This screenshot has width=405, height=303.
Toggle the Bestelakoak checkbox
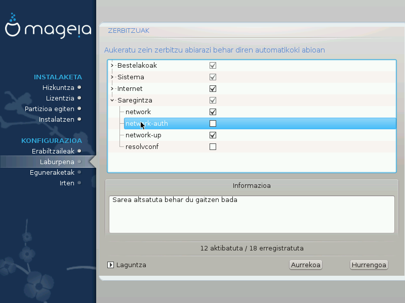[x=213, y=66]
